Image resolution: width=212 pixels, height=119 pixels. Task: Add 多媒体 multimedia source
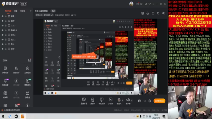coord(111,101)
